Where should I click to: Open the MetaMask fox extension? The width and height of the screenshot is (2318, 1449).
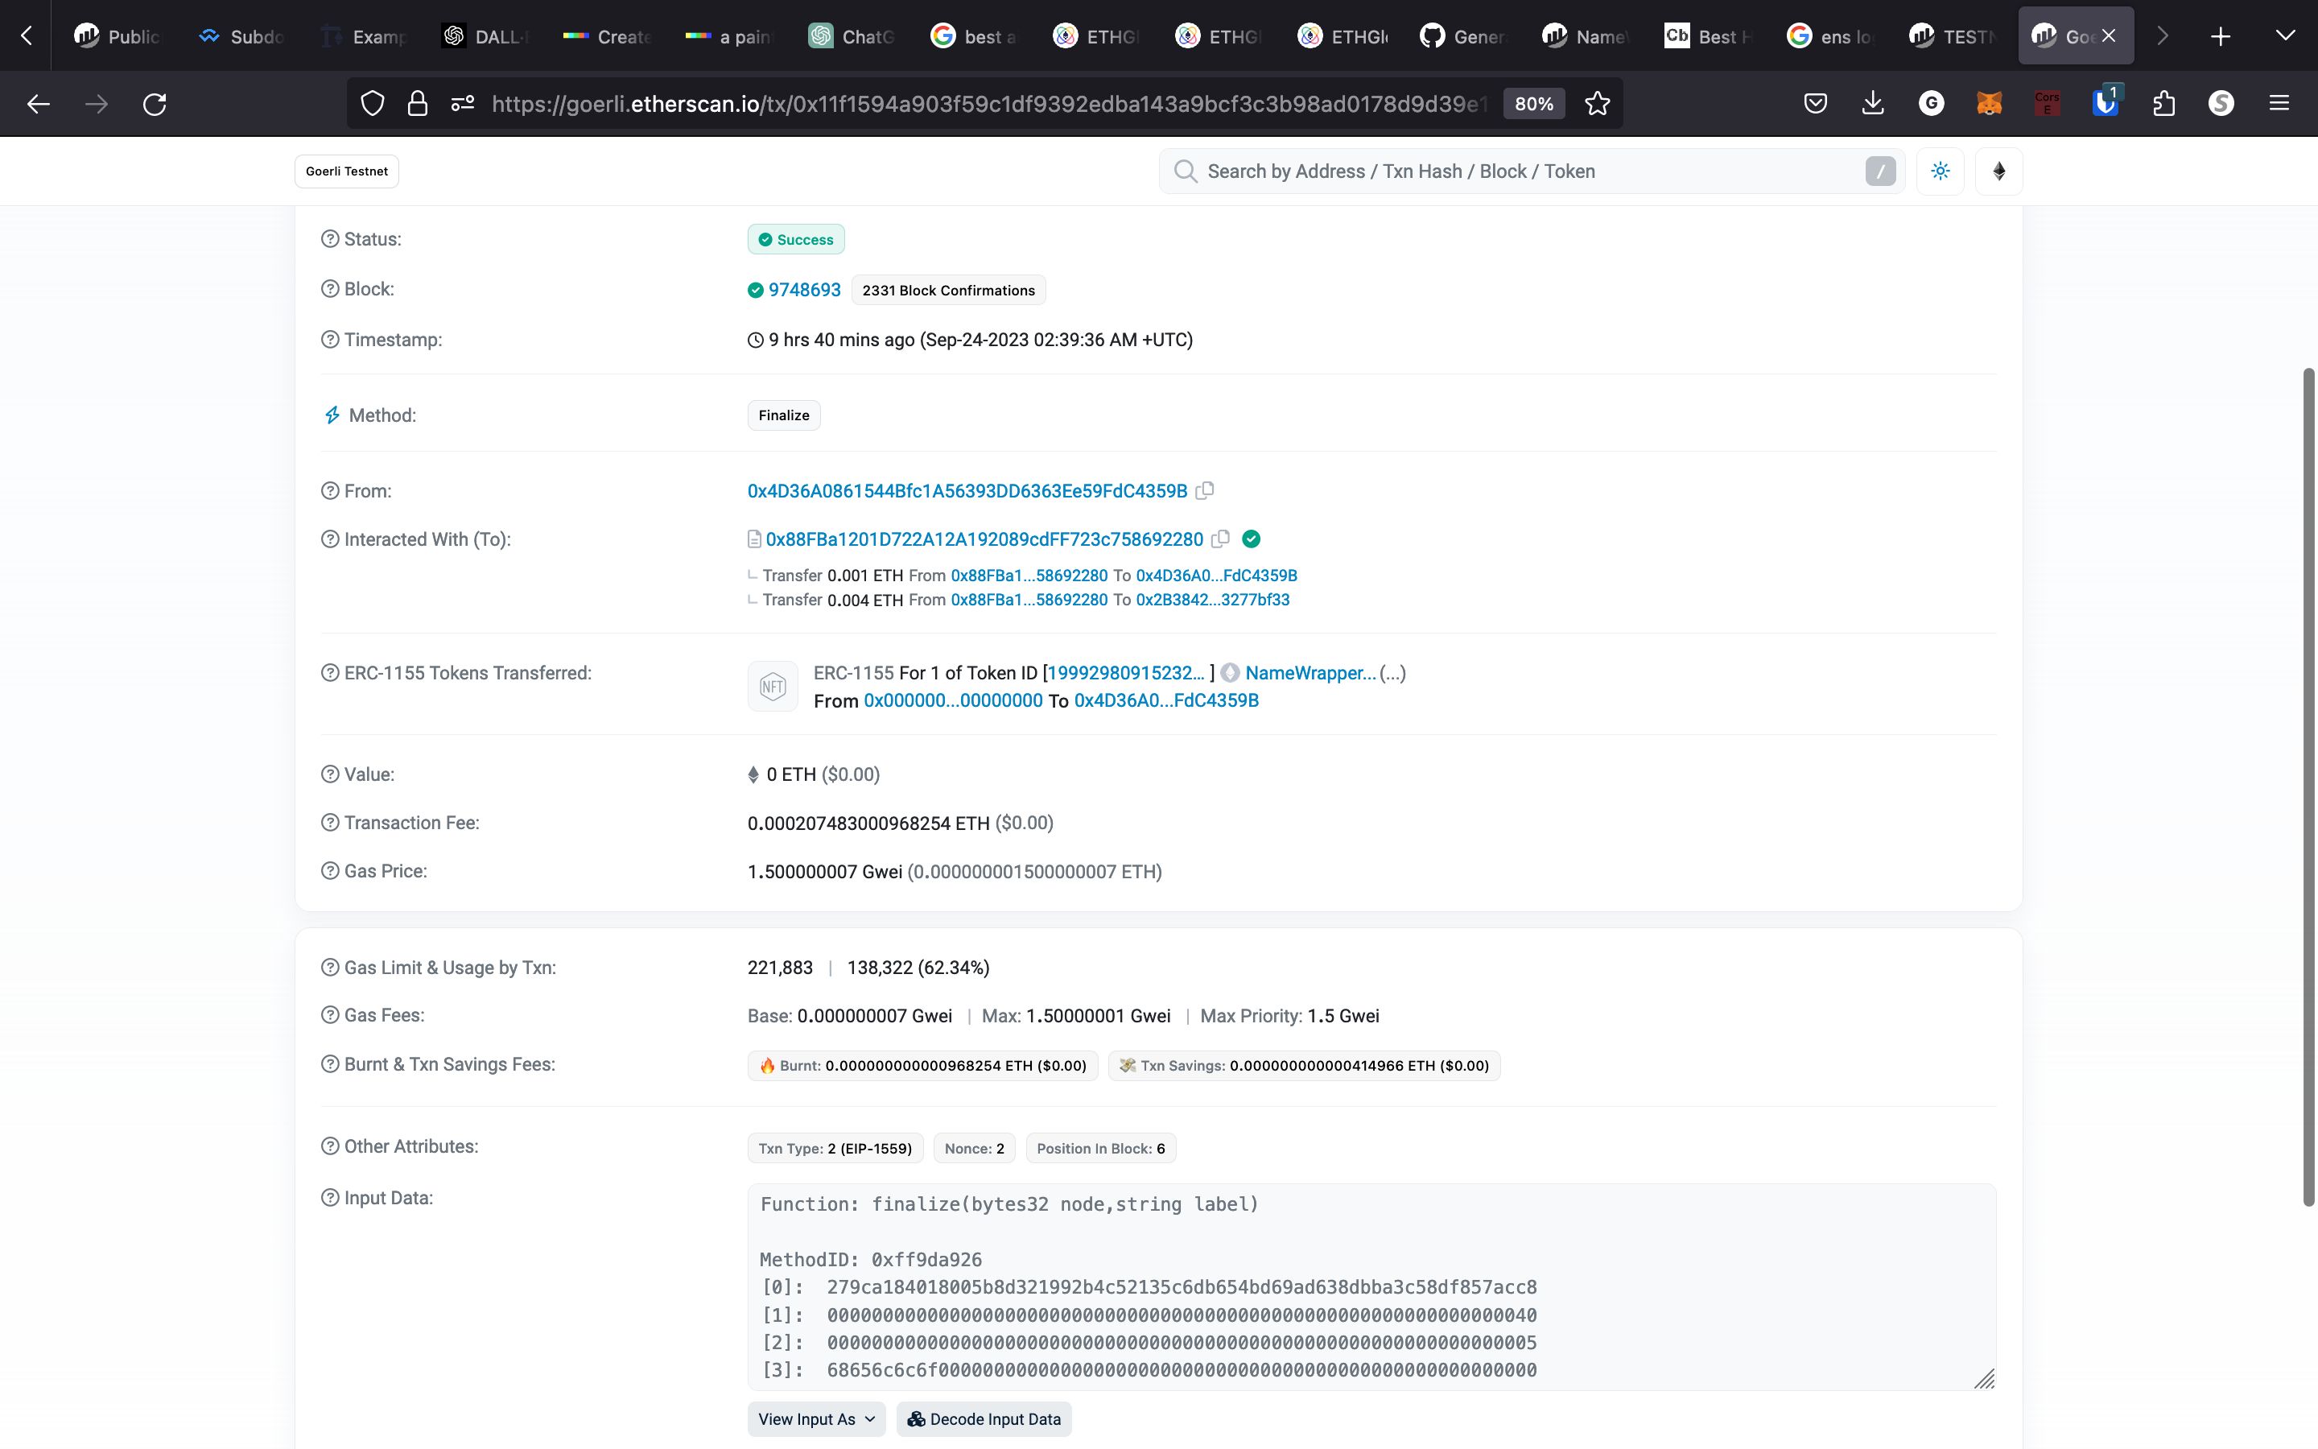(x=1990, y=104)
